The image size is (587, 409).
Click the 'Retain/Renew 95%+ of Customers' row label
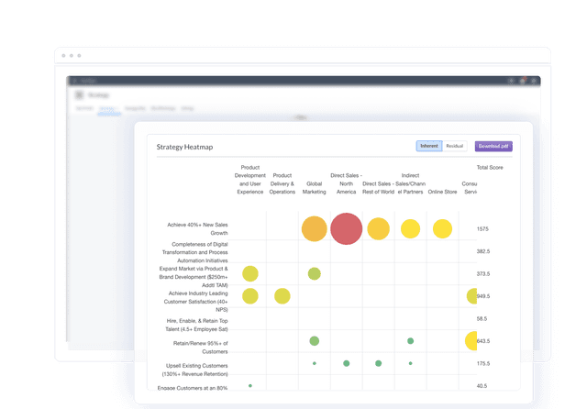(200, 348)
